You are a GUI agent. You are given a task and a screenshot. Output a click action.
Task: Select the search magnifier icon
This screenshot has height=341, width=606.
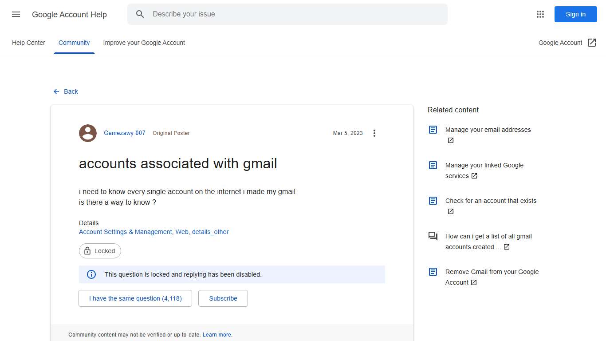[140, 14]
